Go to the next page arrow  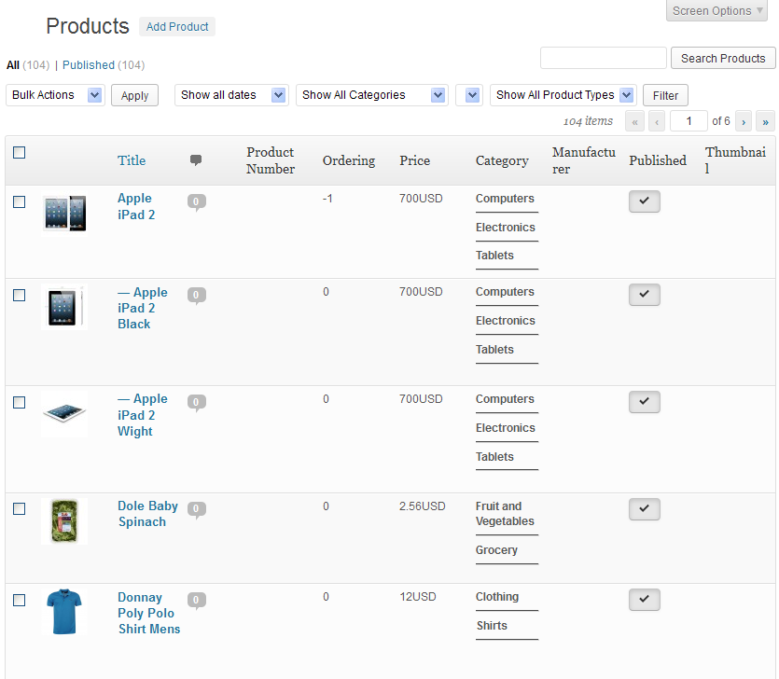[x=744, y=121]
